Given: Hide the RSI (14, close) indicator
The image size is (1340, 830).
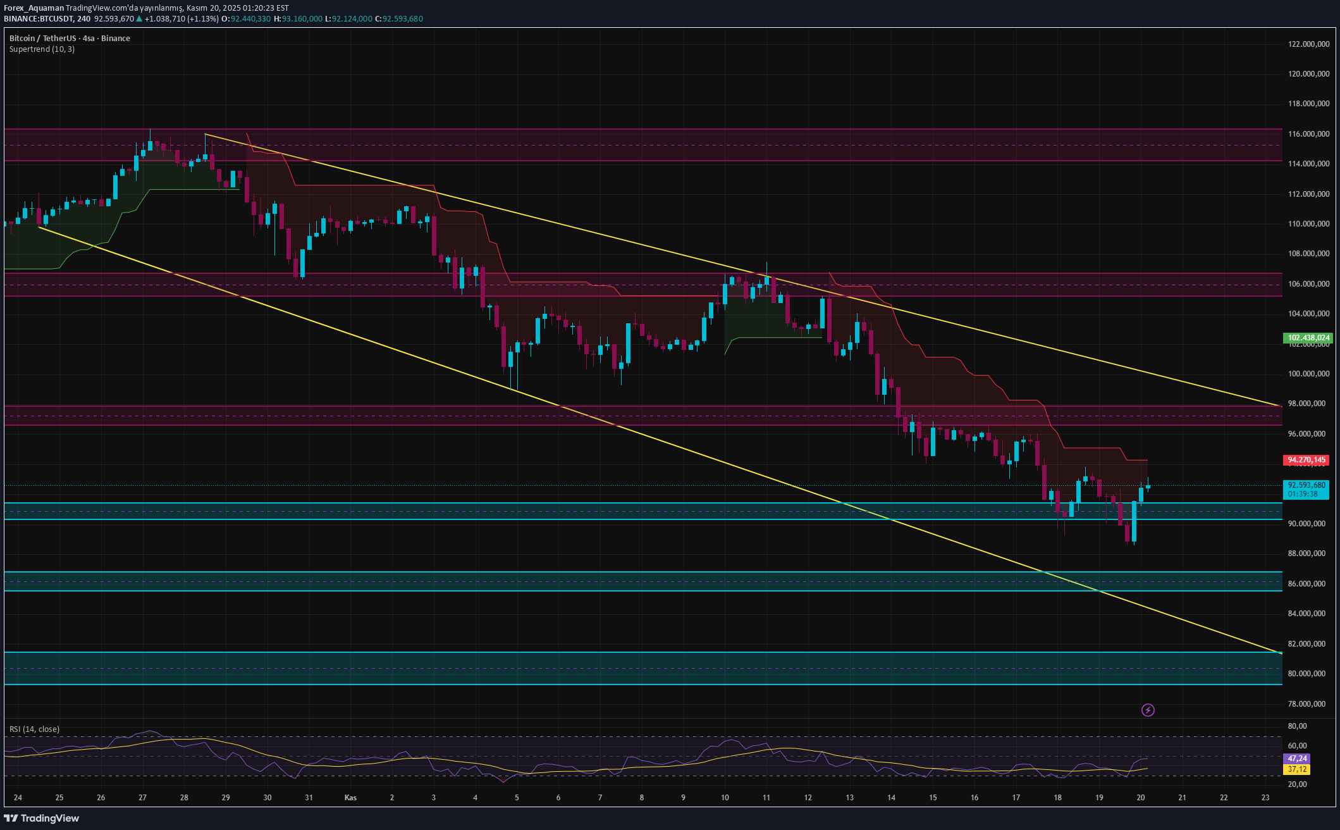Looking at the screenshot, I should (34, 729).
